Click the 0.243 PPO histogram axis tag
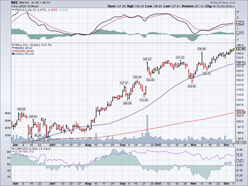Viewport: 248px width, 186px height. pyautogui.click(x=240, y=33)
